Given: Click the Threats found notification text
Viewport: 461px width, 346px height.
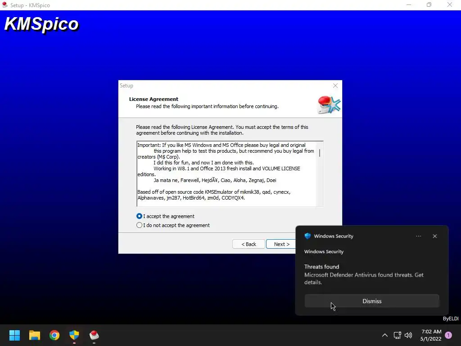Looking at the screenshot, I should click(x=321, y=267).
